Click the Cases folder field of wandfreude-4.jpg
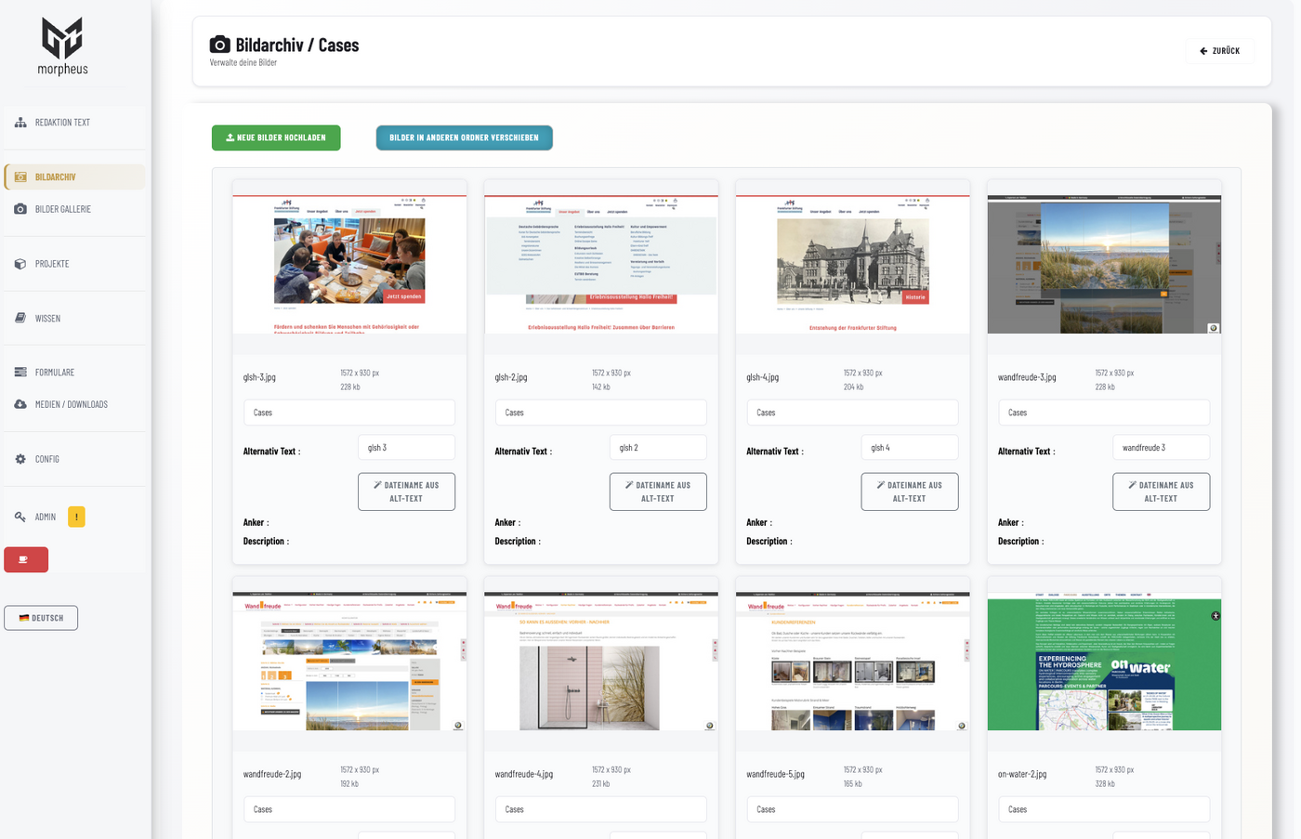 click(x=601, y=809)
